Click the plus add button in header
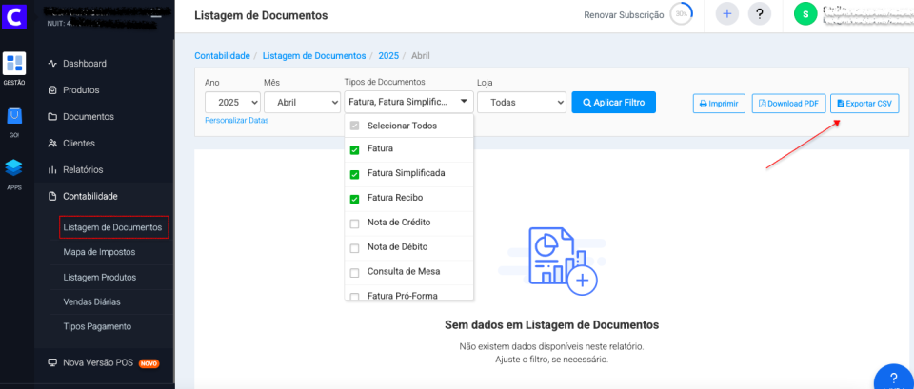914x389 pixels. [726, 14]
